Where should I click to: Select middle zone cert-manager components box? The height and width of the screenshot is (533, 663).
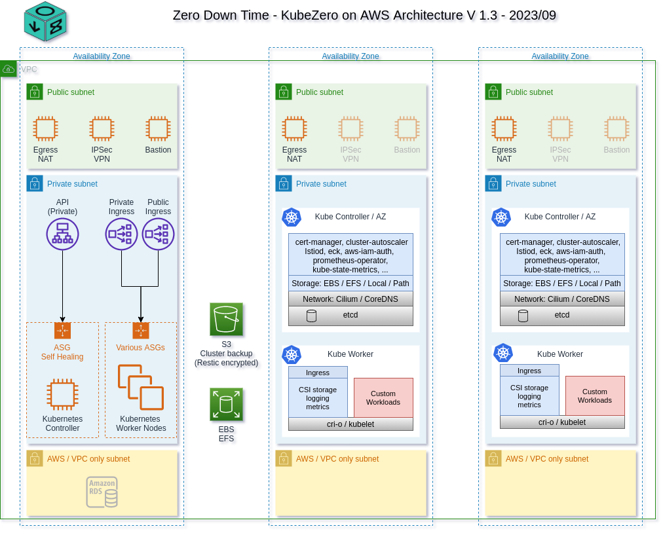[x=350, y=255]
